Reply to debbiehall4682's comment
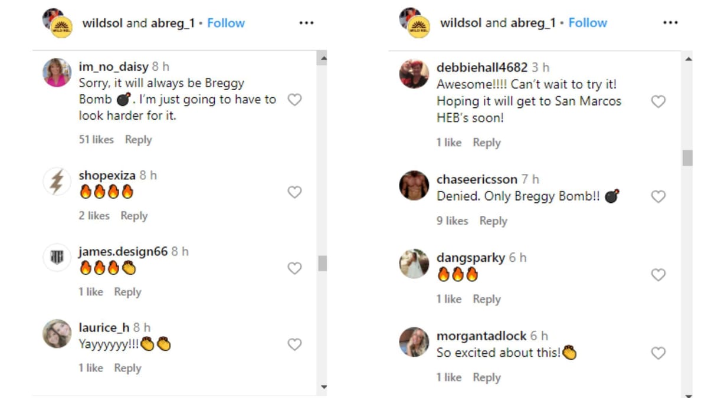 click(489, 142)
